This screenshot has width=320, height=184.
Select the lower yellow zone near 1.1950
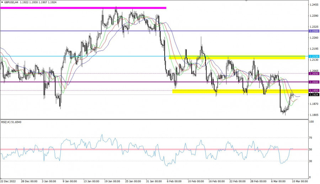click(x=238, y=91)
